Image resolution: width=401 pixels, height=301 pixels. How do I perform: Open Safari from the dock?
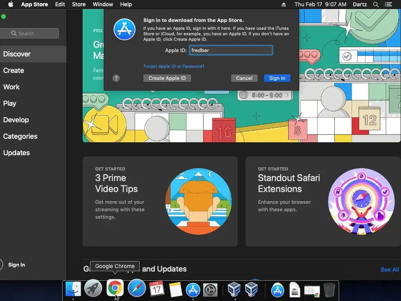pyautogui.click(x=137, y=288)
